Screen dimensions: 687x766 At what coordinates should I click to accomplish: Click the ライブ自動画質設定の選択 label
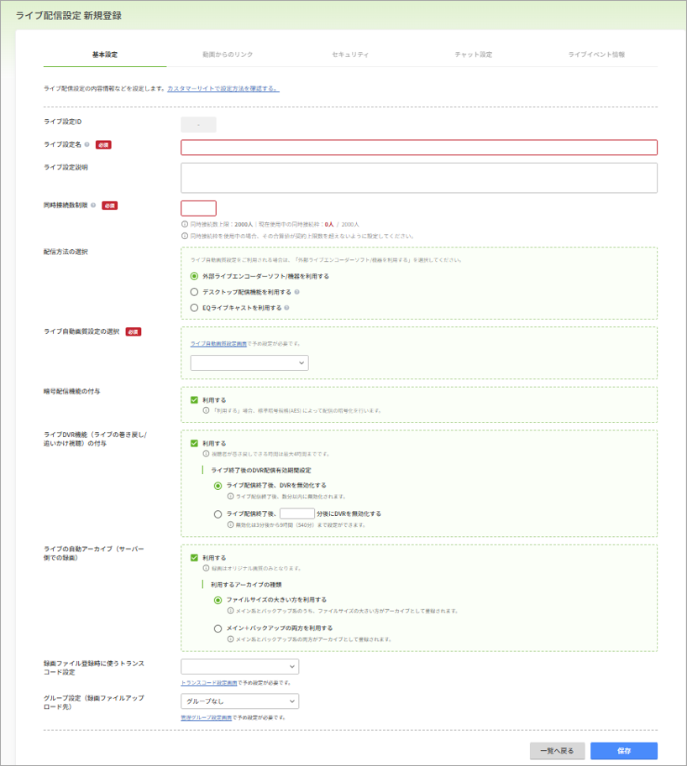(x=81, y=331)
